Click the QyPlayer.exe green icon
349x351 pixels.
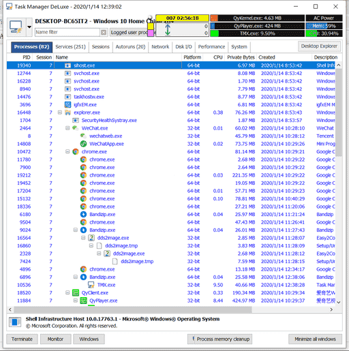point(83,301)
